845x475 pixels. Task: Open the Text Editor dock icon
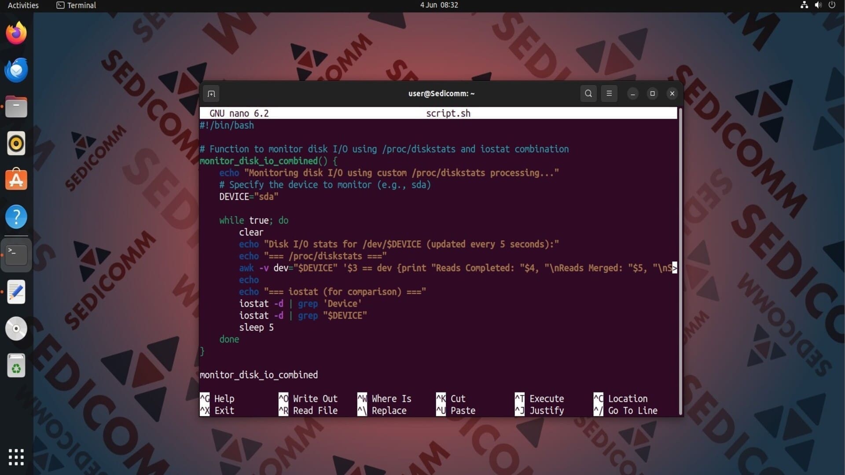(16, 292)
